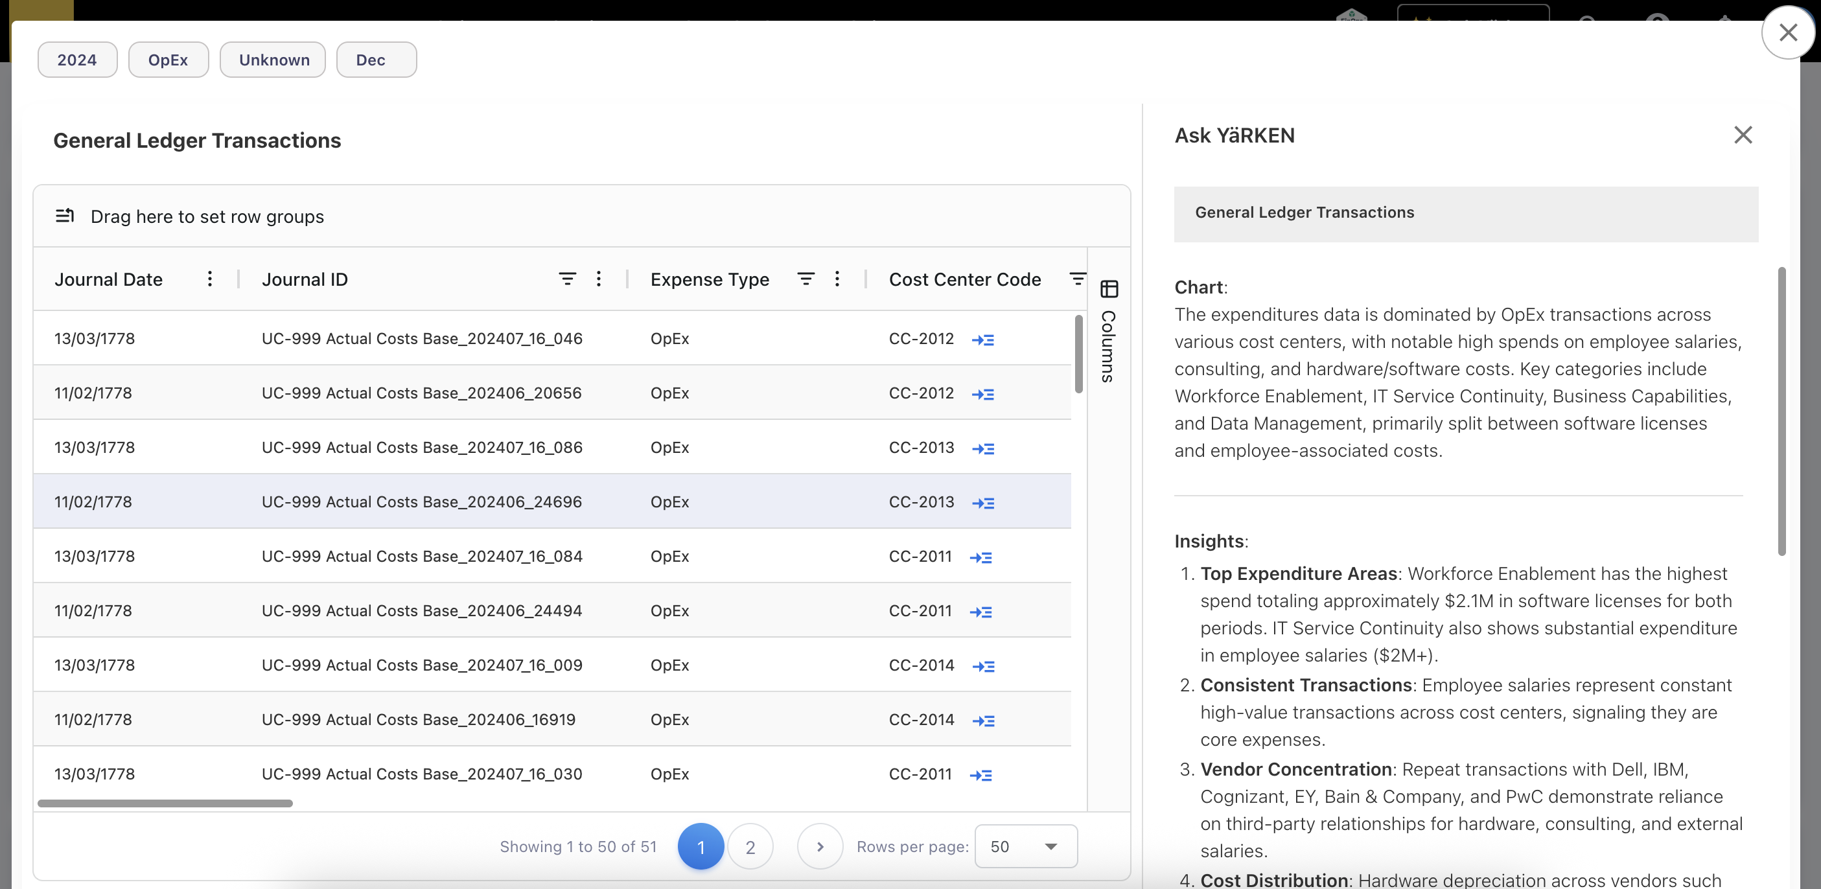This screenshot has height=889, width=1821.
Task: Select page 2 in pagination
Action: [750, 846]
